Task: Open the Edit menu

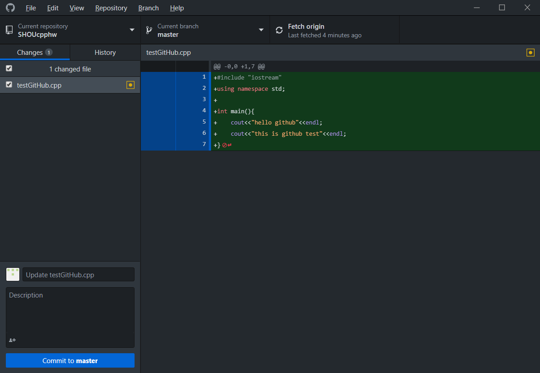Action: [53, 8]
